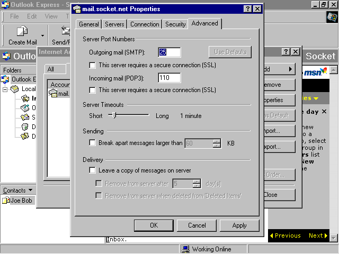Select the Local Folders icon in tree
Viewport: 339px width, 254px height.
[x=15, y=89]
